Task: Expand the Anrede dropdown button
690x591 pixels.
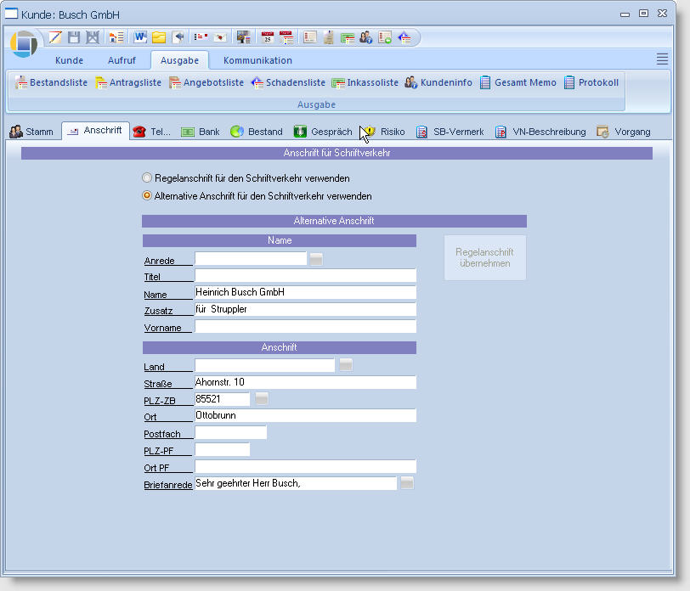Action: [316, 259]
